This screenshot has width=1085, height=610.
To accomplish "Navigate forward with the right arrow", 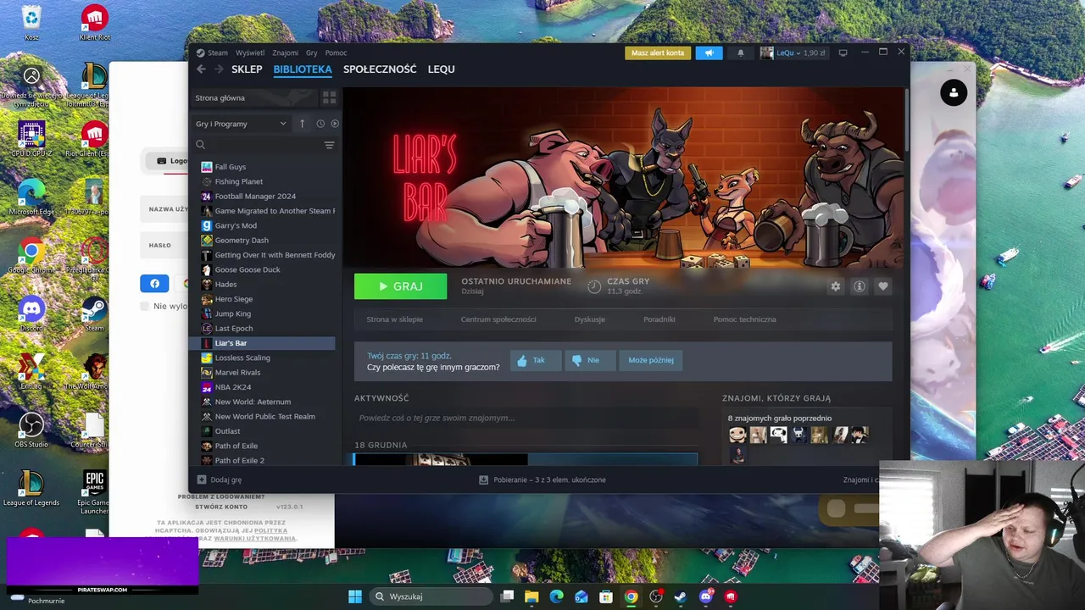I will click(219, 69).
